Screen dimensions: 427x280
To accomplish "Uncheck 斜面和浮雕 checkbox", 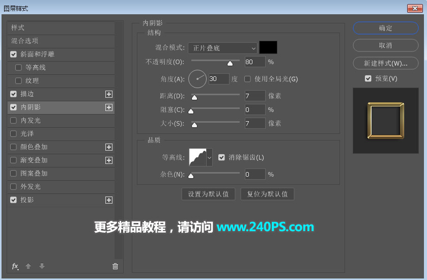I will click(13, 54).
